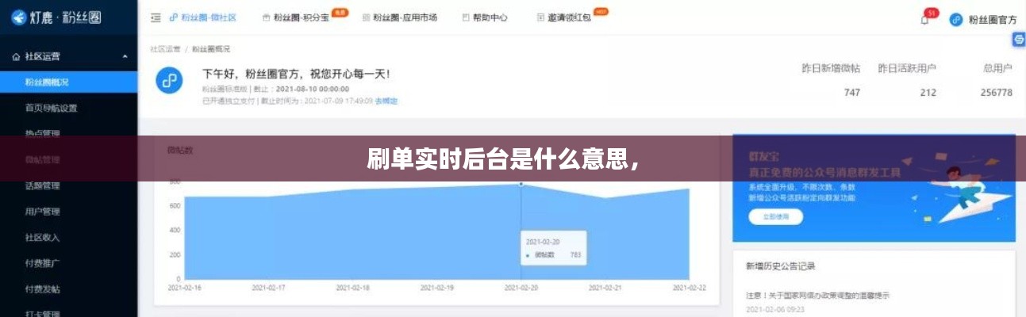Click the 灯鹿·粉丝圈 logo icon
This screenshot has width=1026, height=317.
tap(18, 18)
